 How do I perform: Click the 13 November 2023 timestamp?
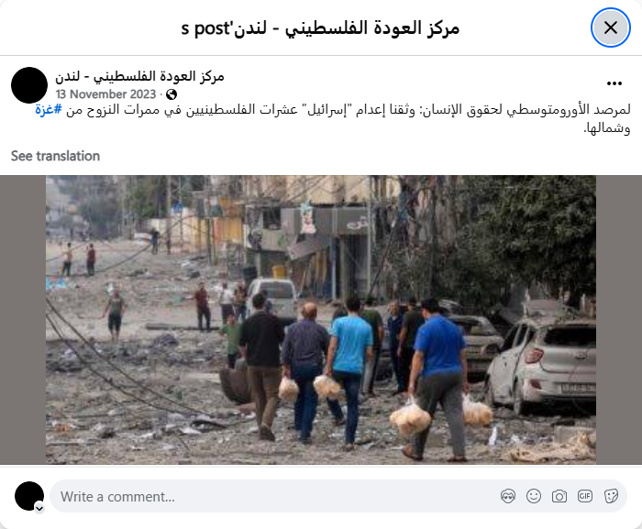(x=106, y=94)
